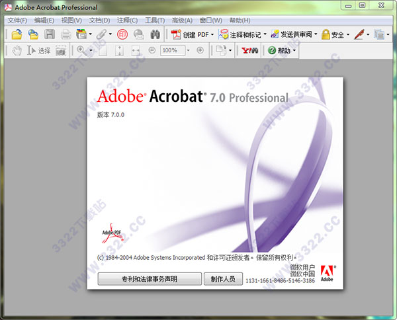The height and width of the screenshot is (320, 397).
Task: Click the Print icon in toolbar
Action: [66, 34]
